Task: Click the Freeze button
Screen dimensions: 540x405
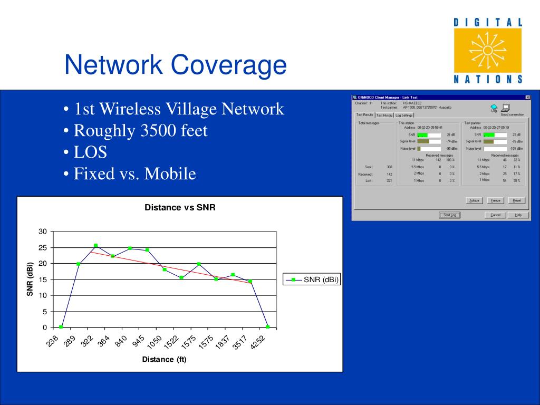Action: [x=496, y=200]
